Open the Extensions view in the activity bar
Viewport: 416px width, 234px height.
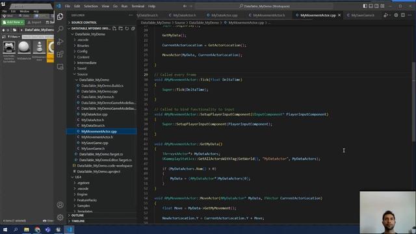60,54
